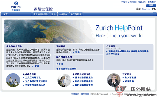Click the Zurich HelpPoint banner image
Image resolution: width=157 pixels, height=97 pixels.
tap(78, 31)
